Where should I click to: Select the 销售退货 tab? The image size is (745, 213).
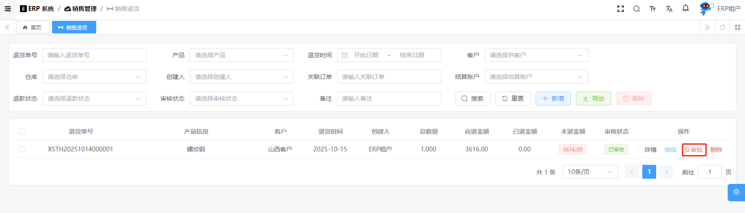pyautogui.click(x=74, y=27)
